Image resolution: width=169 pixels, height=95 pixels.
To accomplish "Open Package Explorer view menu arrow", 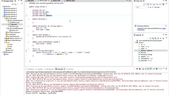I will [22, 4].
